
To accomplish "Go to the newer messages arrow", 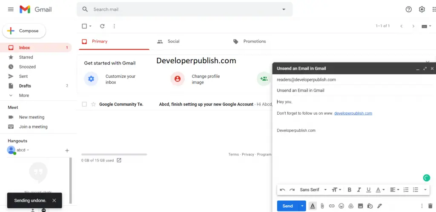I will pyautogui.click(x=401, y=26).
